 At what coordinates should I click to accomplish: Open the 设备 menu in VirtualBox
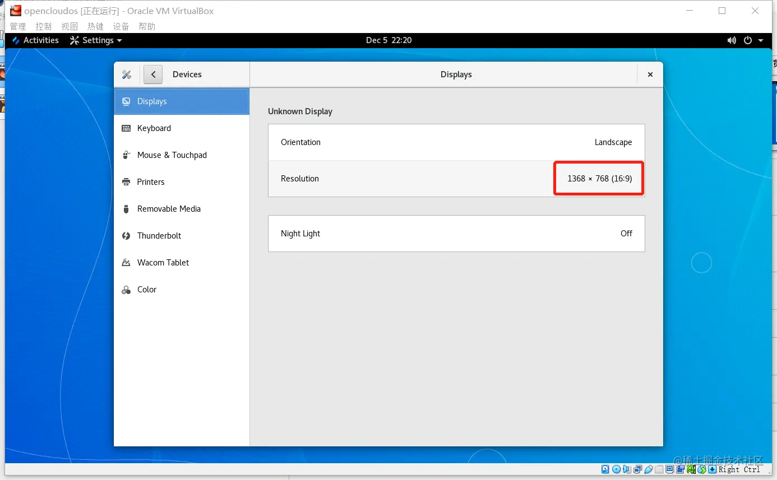pos(121,26)
